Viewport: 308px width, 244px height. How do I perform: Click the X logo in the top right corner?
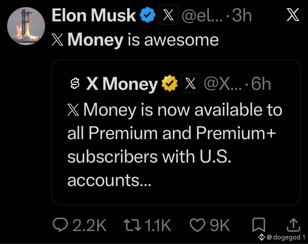click(x=293, y=15)
